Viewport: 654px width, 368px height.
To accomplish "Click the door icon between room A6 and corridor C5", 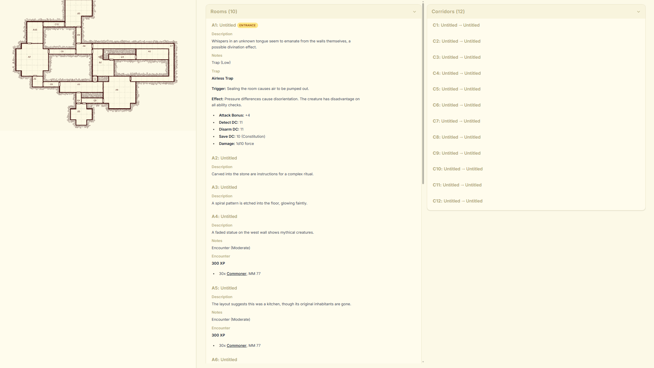I will (x=43, y=84).
